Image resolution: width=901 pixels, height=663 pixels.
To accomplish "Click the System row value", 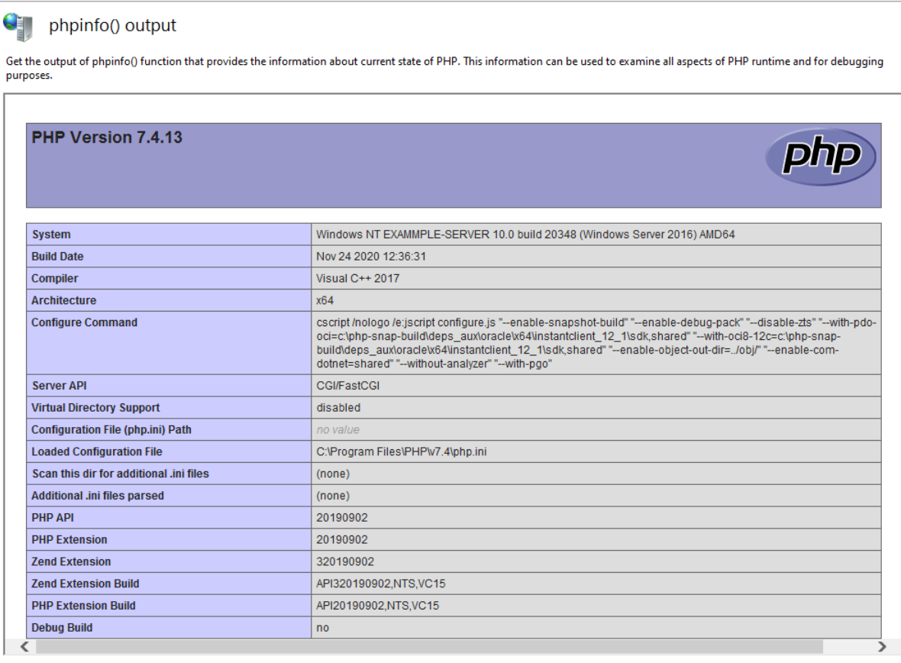I will click(458, 233).
